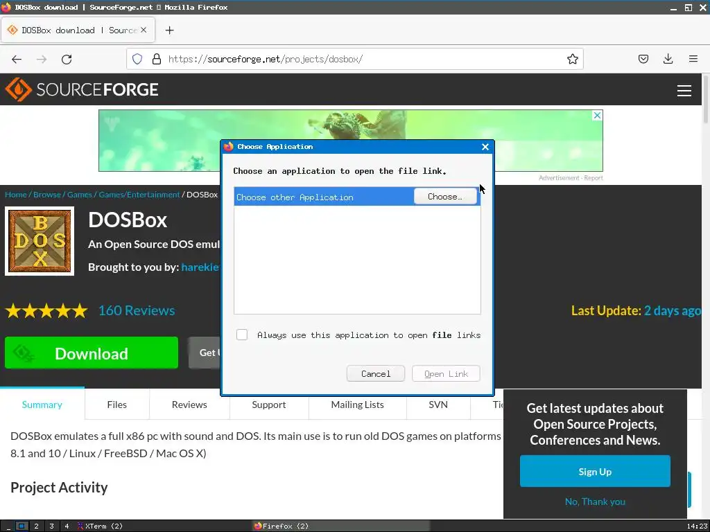
Task: Switch to workspace 3 in taskbar
Action: 51,526
